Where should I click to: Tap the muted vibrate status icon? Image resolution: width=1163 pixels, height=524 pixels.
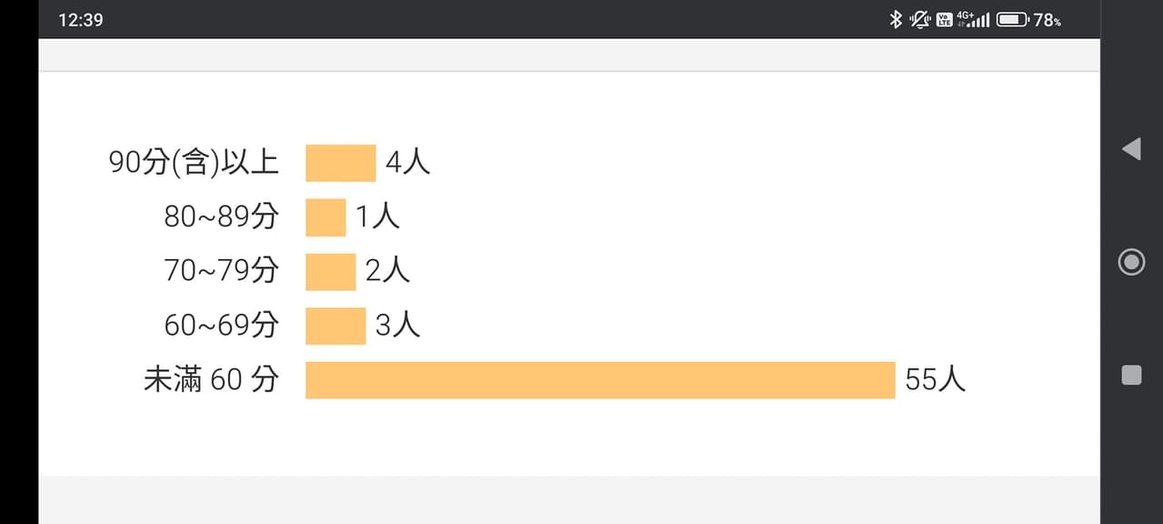click(x=920, y=19)
